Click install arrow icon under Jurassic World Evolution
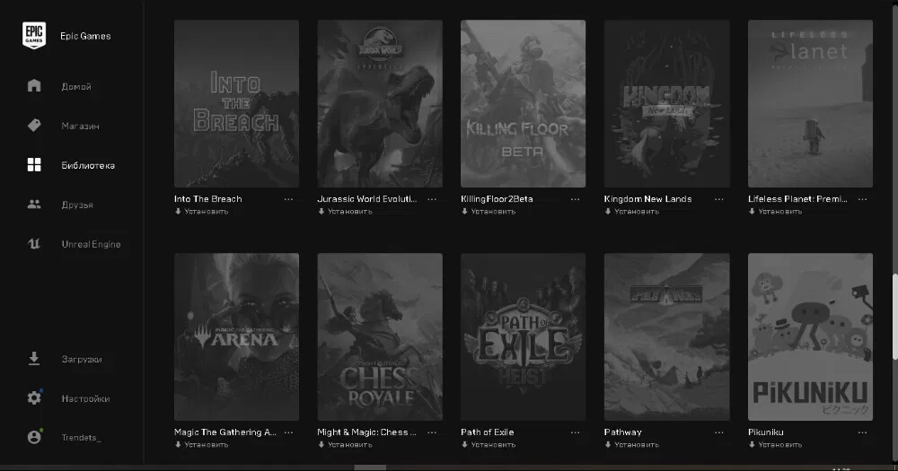This screenshot has width=898, height=471. point(321,211)
